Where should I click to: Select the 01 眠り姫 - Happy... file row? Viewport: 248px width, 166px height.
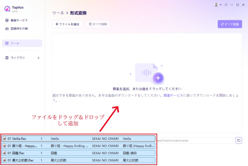tap(78, 146)
